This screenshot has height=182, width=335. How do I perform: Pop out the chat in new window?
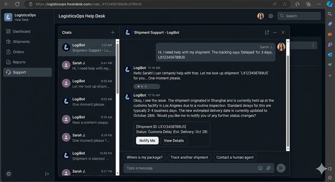point(267,32)
